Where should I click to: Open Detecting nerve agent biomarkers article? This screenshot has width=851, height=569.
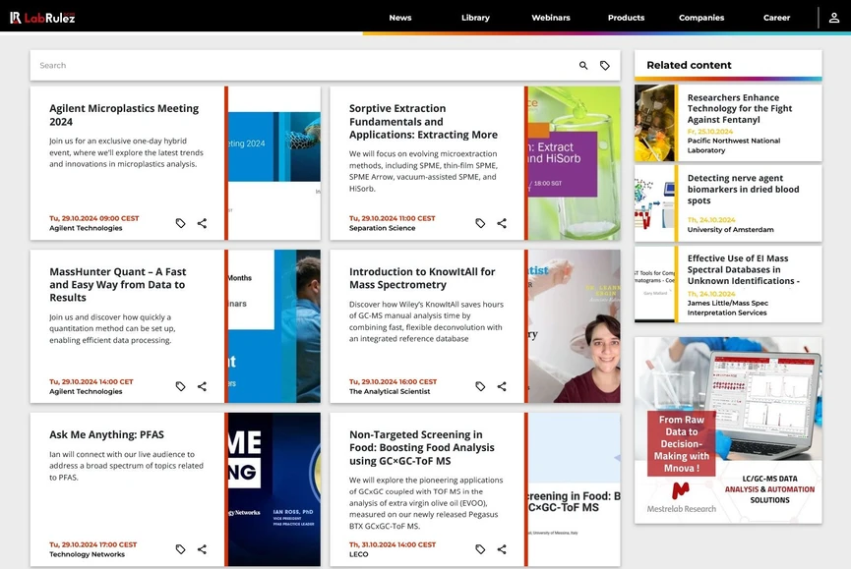point(743,189)
